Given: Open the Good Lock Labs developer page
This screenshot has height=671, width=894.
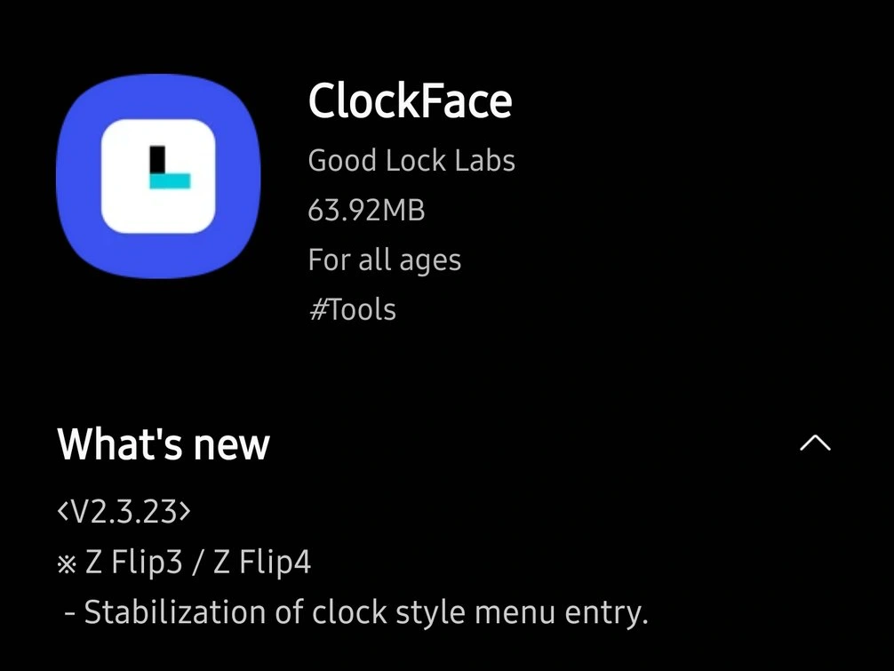Looking at the screenshot, I should click(x=411, y=160).
